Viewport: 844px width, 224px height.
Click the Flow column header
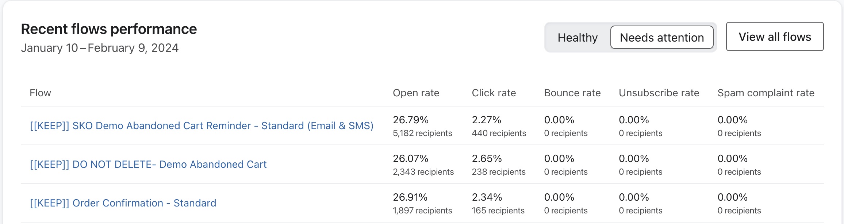click(x=40, y=93)
